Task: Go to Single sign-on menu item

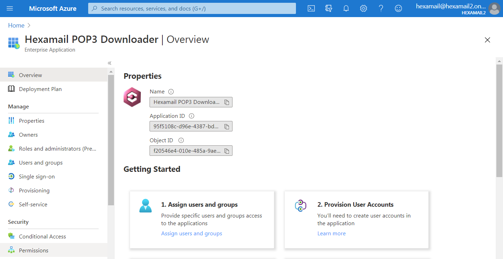Action: click(x=37, y=177)
